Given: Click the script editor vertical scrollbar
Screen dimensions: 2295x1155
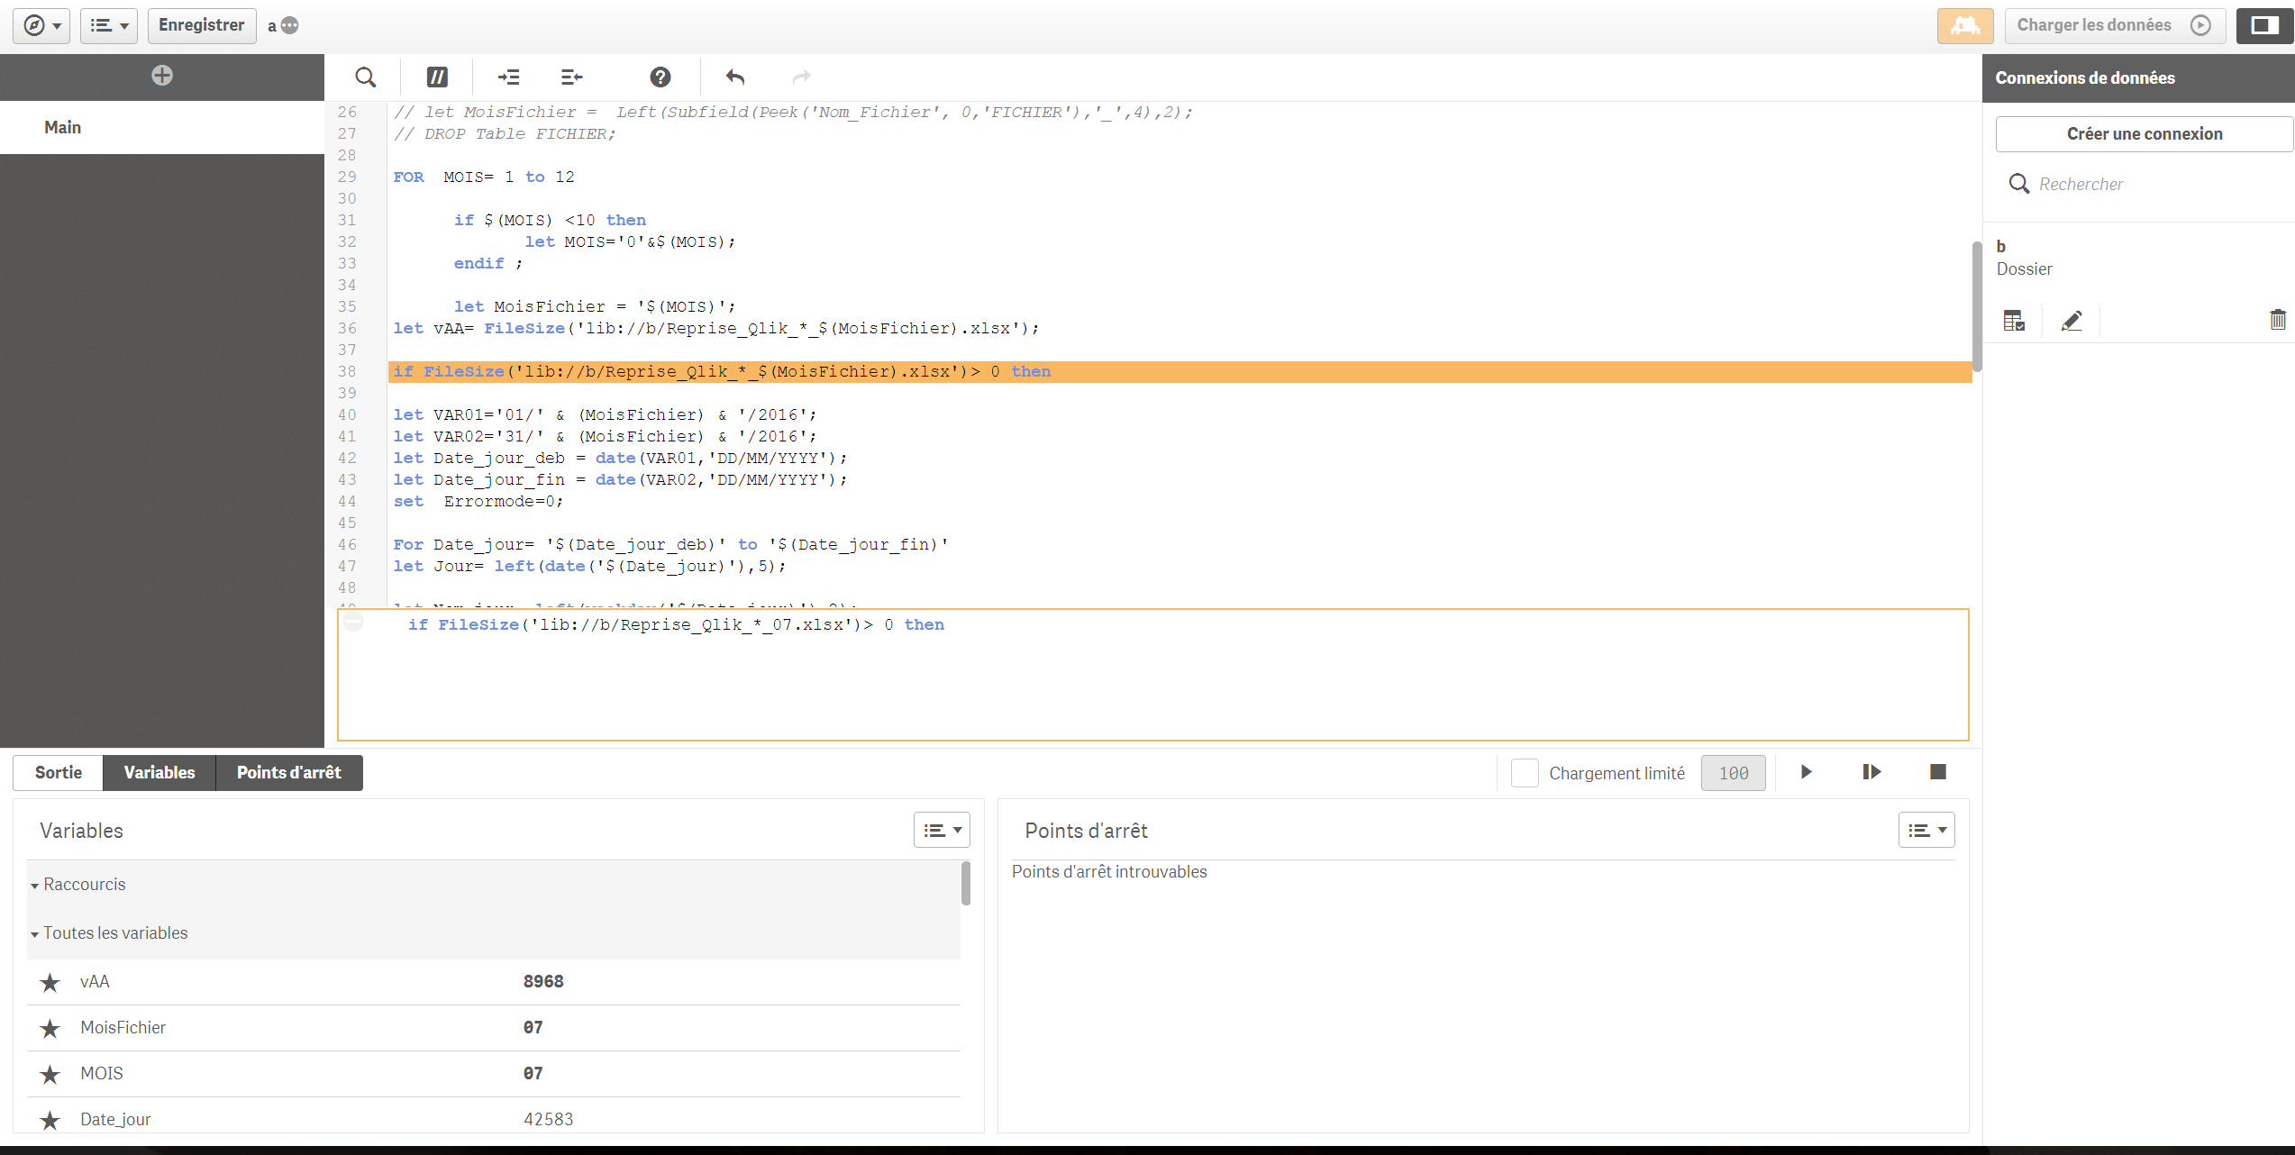Looking at the screenshot, I should click(1977, 306).
